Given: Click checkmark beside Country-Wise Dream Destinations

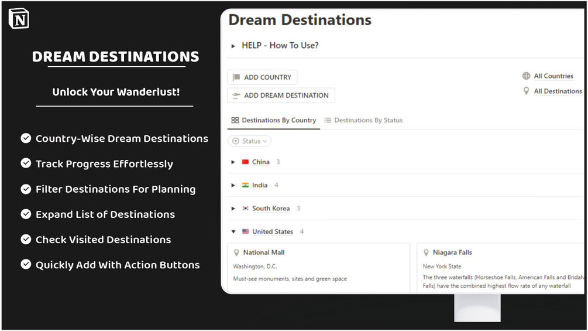Looking at the screenshot, I should (x=26, y=138).
